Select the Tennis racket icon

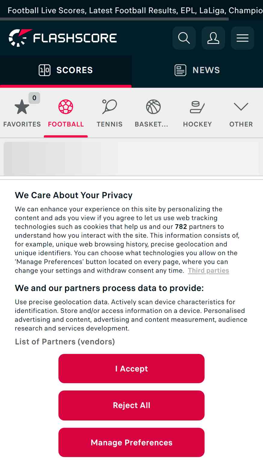110,107
